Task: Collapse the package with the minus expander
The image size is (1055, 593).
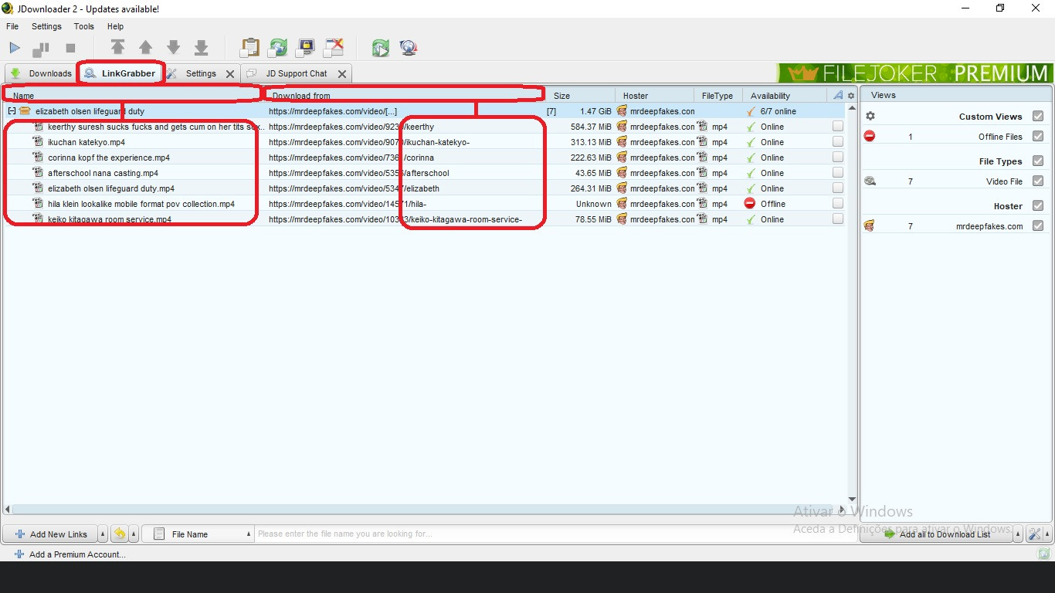Action: pyautogui.click(x=12, y=111)
